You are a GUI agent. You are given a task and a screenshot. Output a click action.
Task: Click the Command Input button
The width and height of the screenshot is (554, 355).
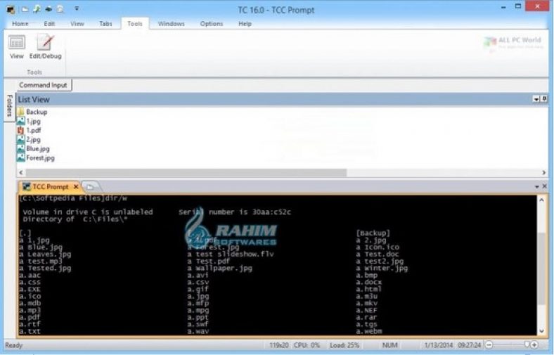tap(44, 85)
